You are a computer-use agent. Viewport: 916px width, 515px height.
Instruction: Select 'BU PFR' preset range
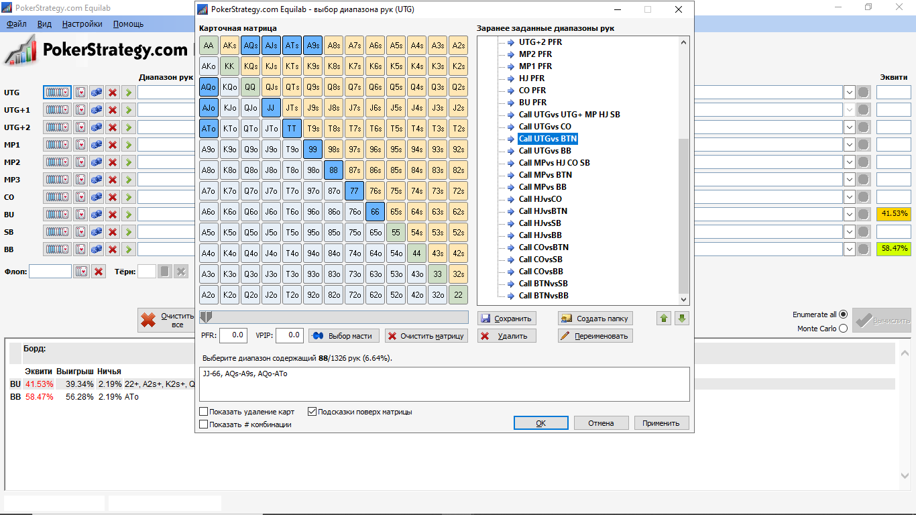532,103
